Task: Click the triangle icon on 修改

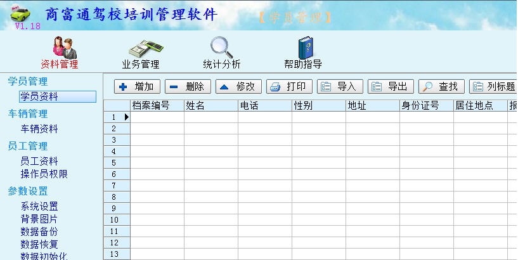Action: coord(224,87)
